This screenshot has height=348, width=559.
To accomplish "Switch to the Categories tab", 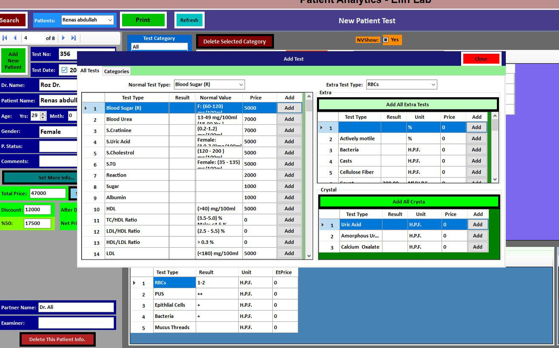I will 117,71.
